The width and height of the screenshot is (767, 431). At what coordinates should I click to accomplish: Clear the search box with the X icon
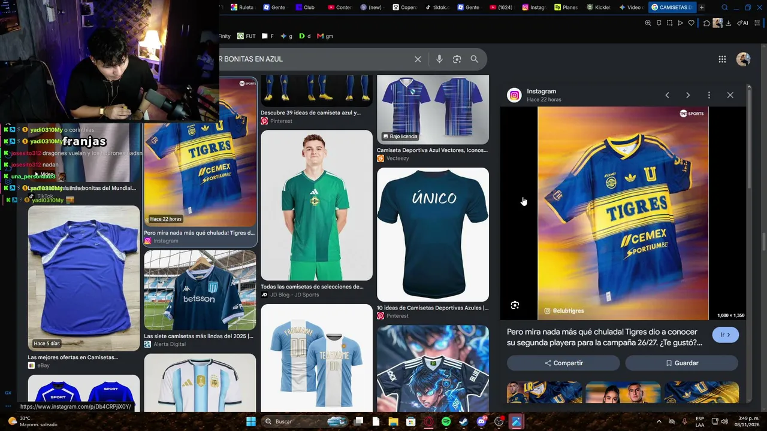pos(418,59)
